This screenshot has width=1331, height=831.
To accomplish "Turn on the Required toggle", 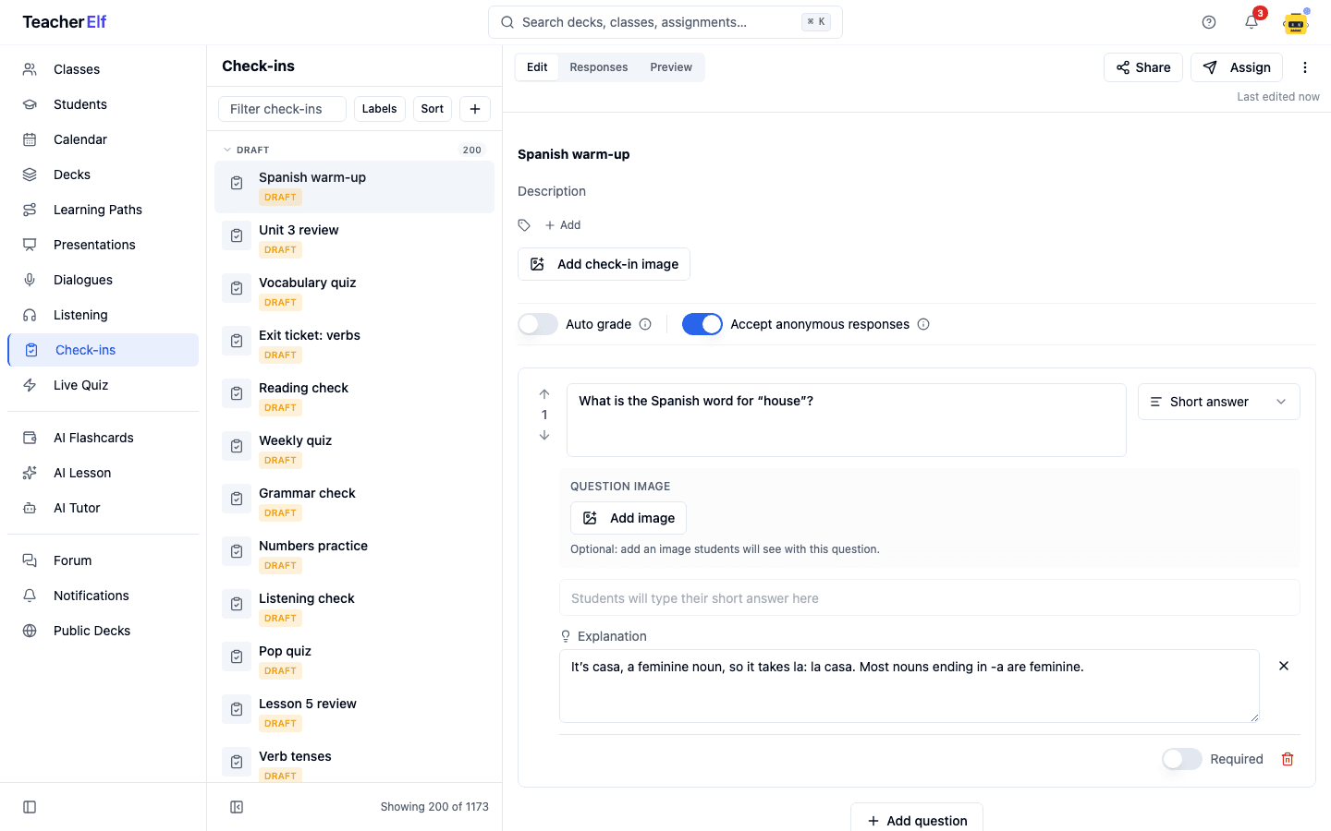I will point(1182,759).
